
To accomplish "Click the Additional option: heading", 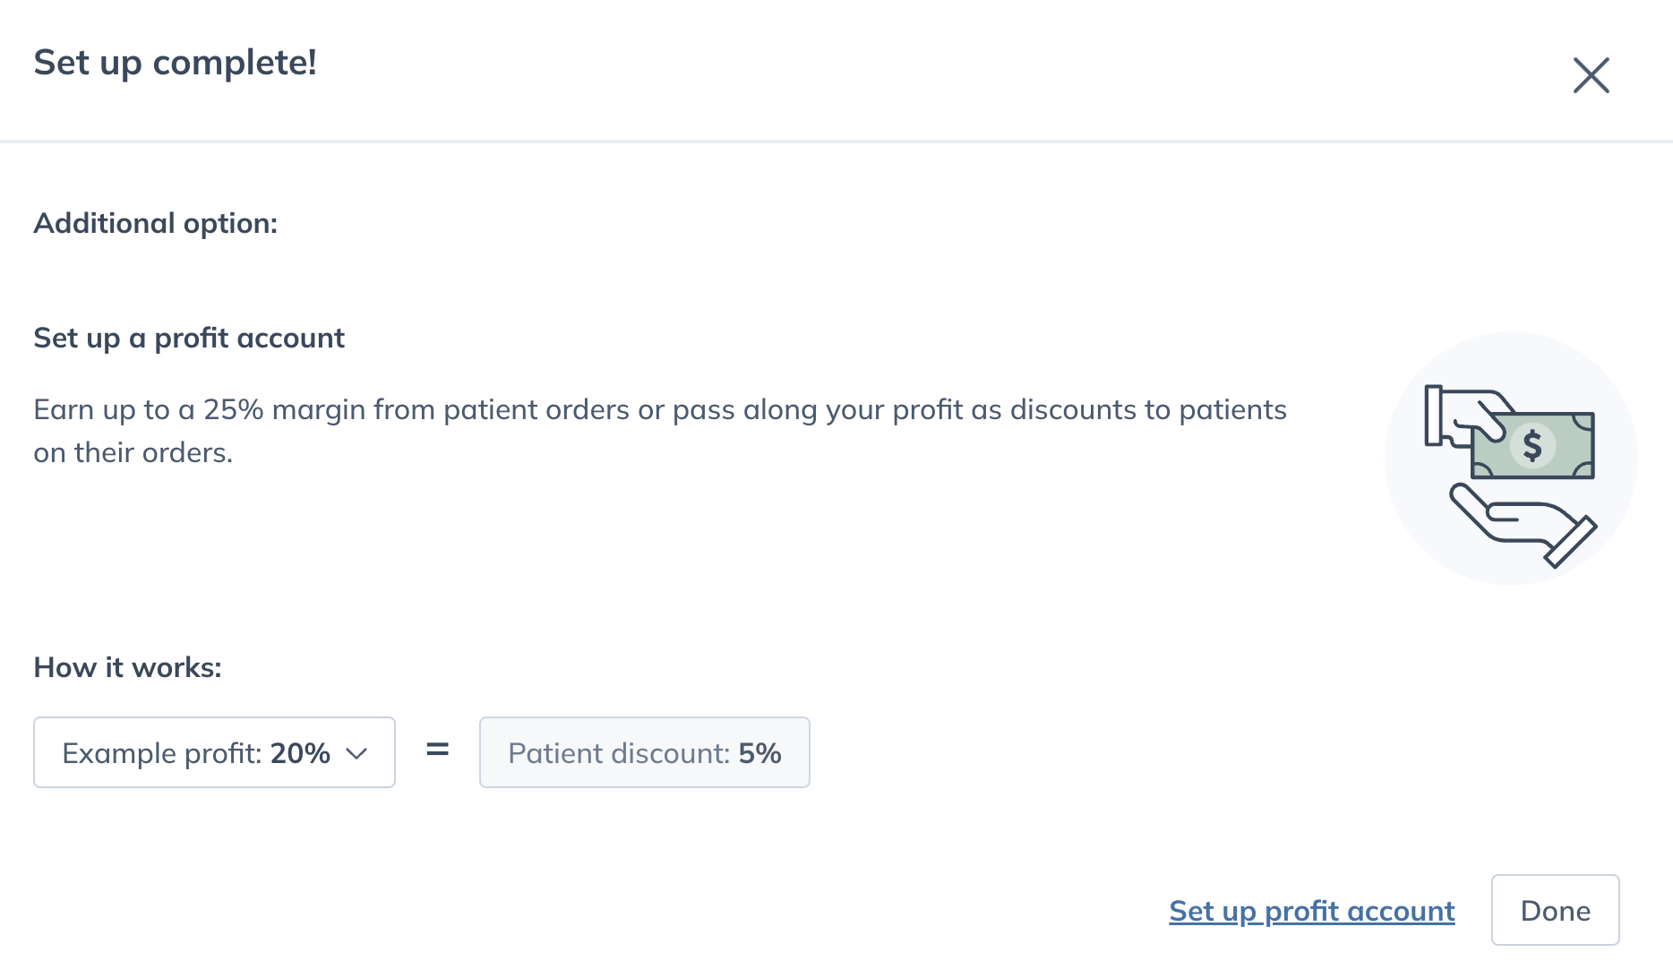I will 156,223.
